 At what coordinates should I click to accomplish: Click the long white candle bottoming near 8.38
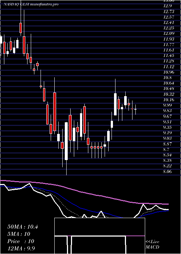point(66,141)
